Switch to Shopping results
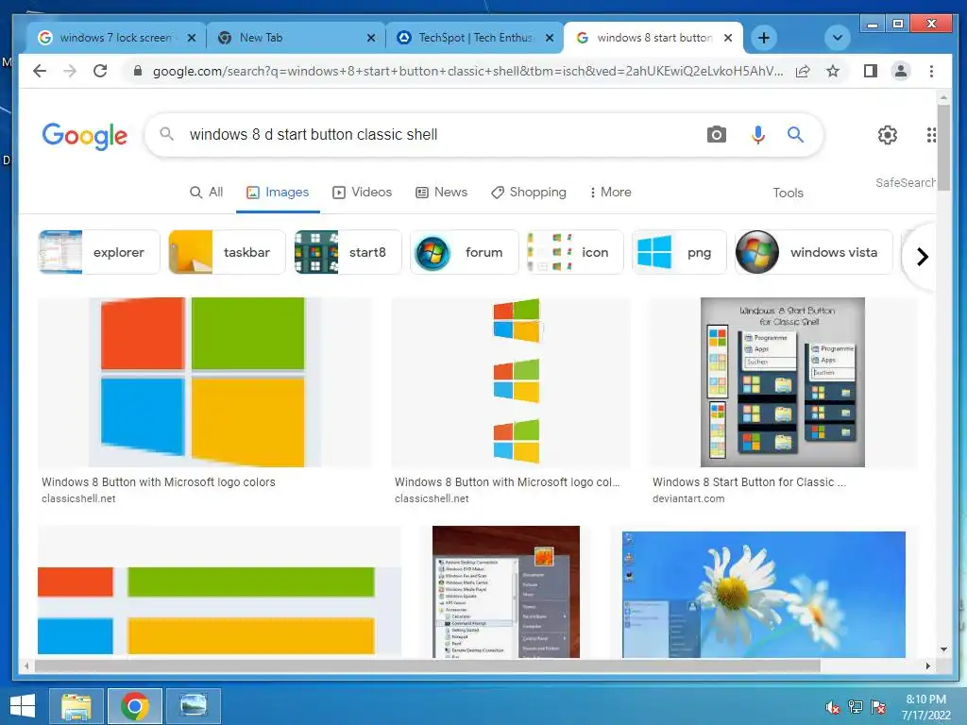Screen dimensions: 967x725 point(529,193)
